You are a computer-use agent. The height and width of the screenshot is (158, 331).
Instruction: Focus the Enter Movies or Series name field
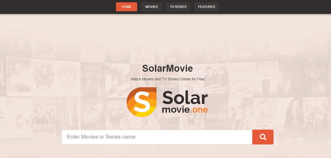coord(157,137)
